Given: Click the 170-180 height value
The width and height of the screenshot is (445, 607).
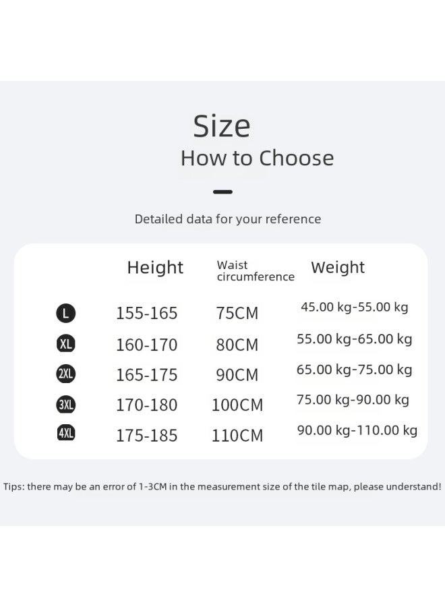Looking at the screenshot, I should 147,405.
